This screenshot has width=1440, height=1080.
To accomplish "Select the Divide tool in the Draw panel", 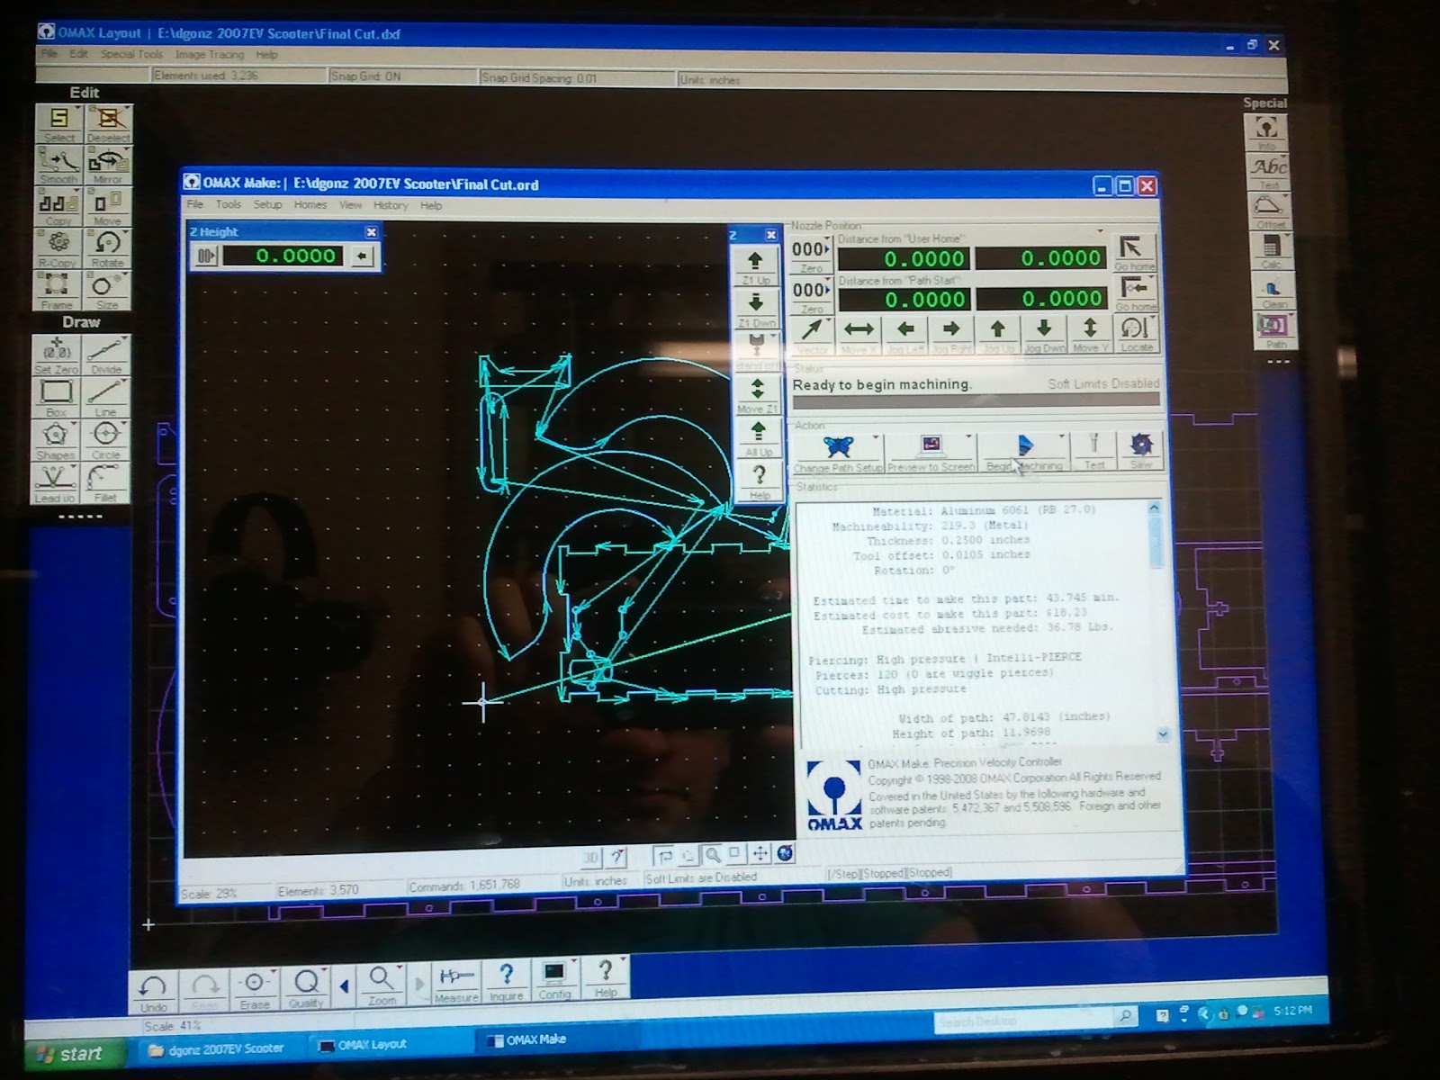I will 106,355.
